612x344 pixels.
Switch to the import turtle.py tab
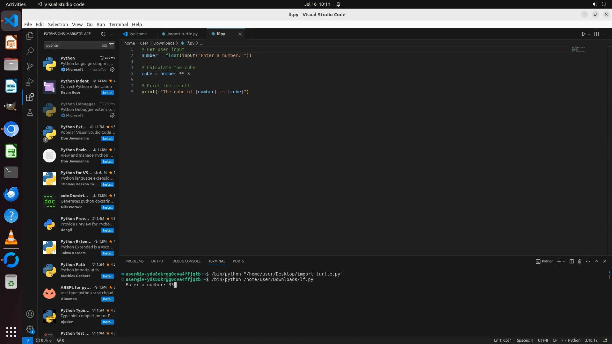tap(182, 34)
